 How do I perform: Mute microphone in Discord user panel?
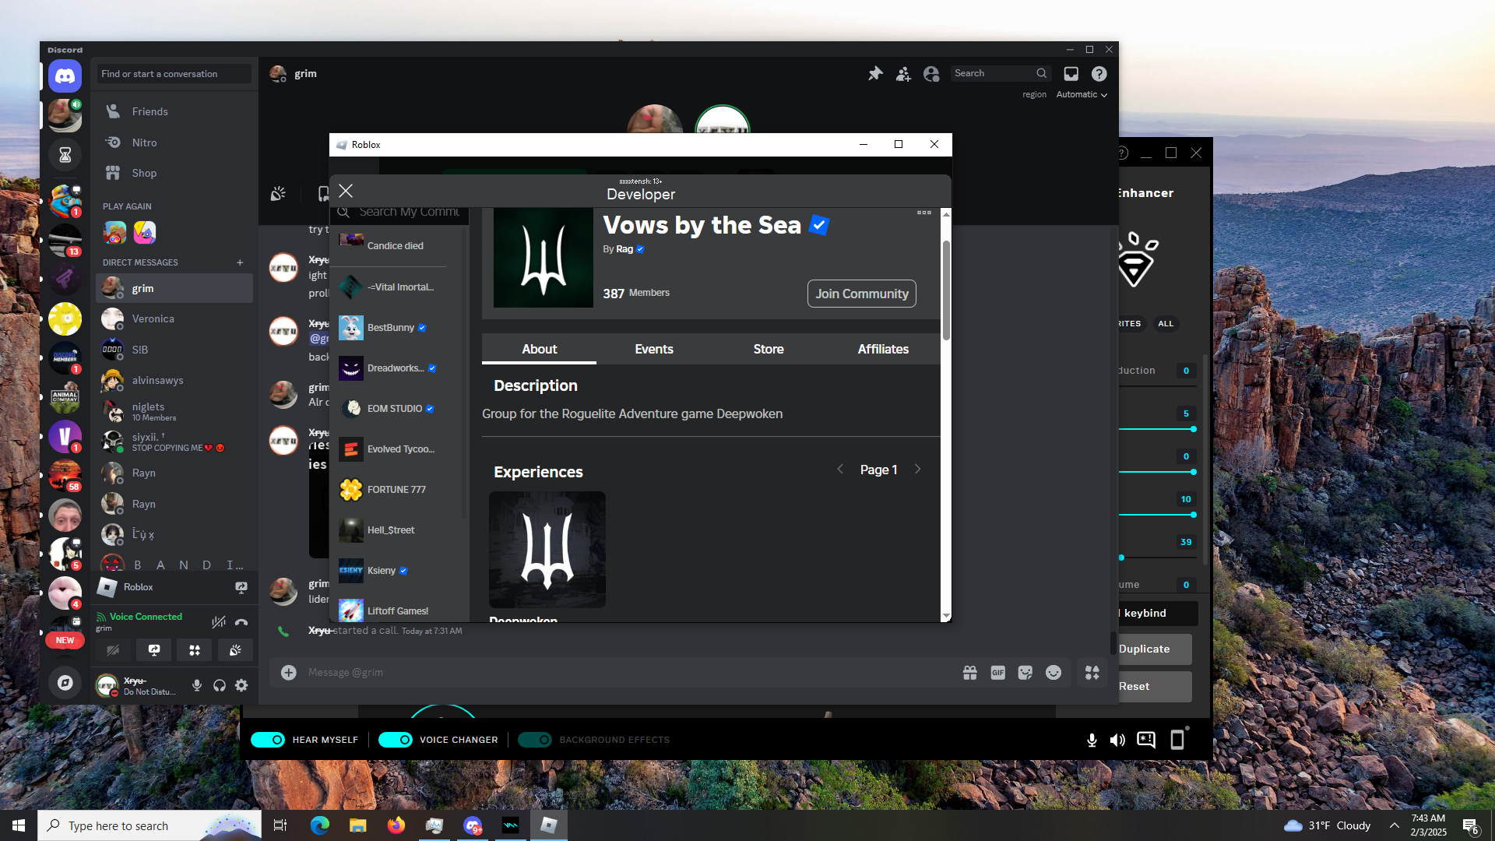[197, 685]
